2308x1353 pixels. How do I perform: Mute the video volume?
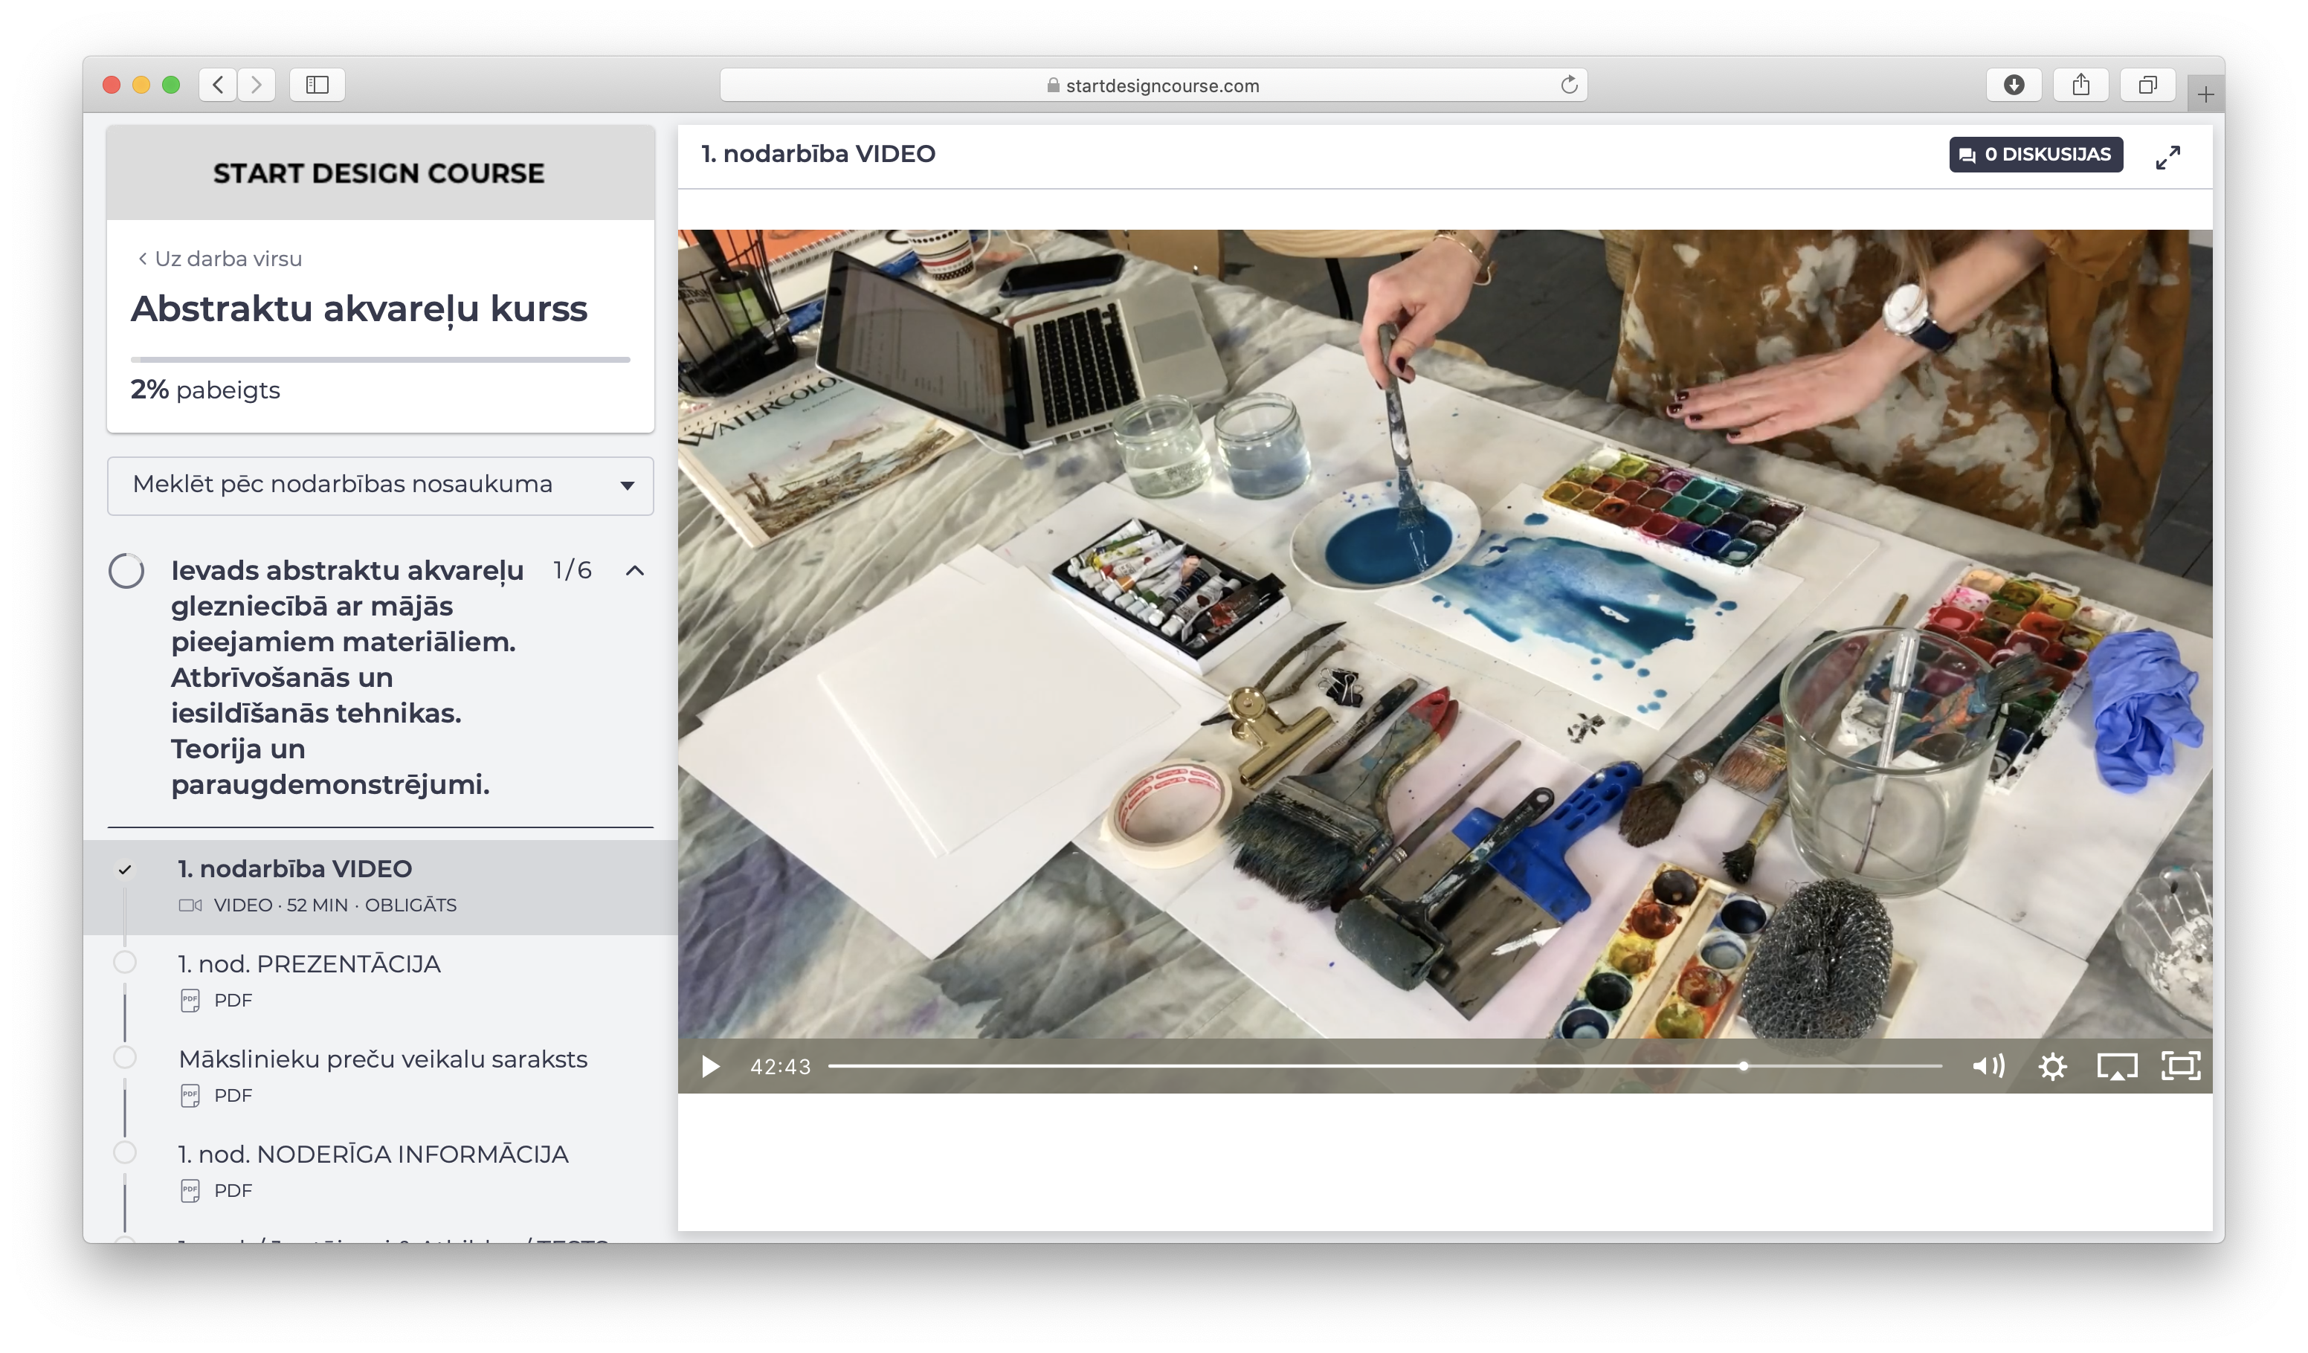[1988, 1067]
